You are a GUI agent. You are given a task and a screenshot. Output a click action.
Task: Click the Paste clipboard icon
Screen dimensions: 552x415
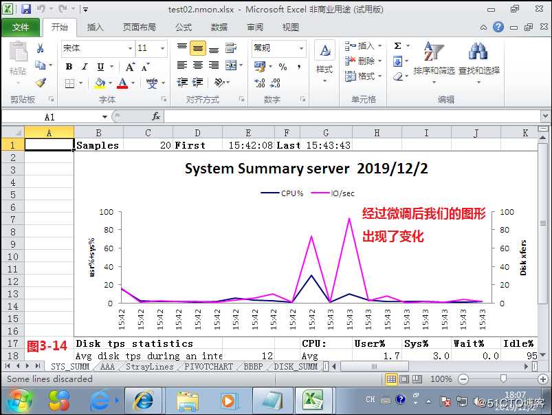(x=18, y=52)
